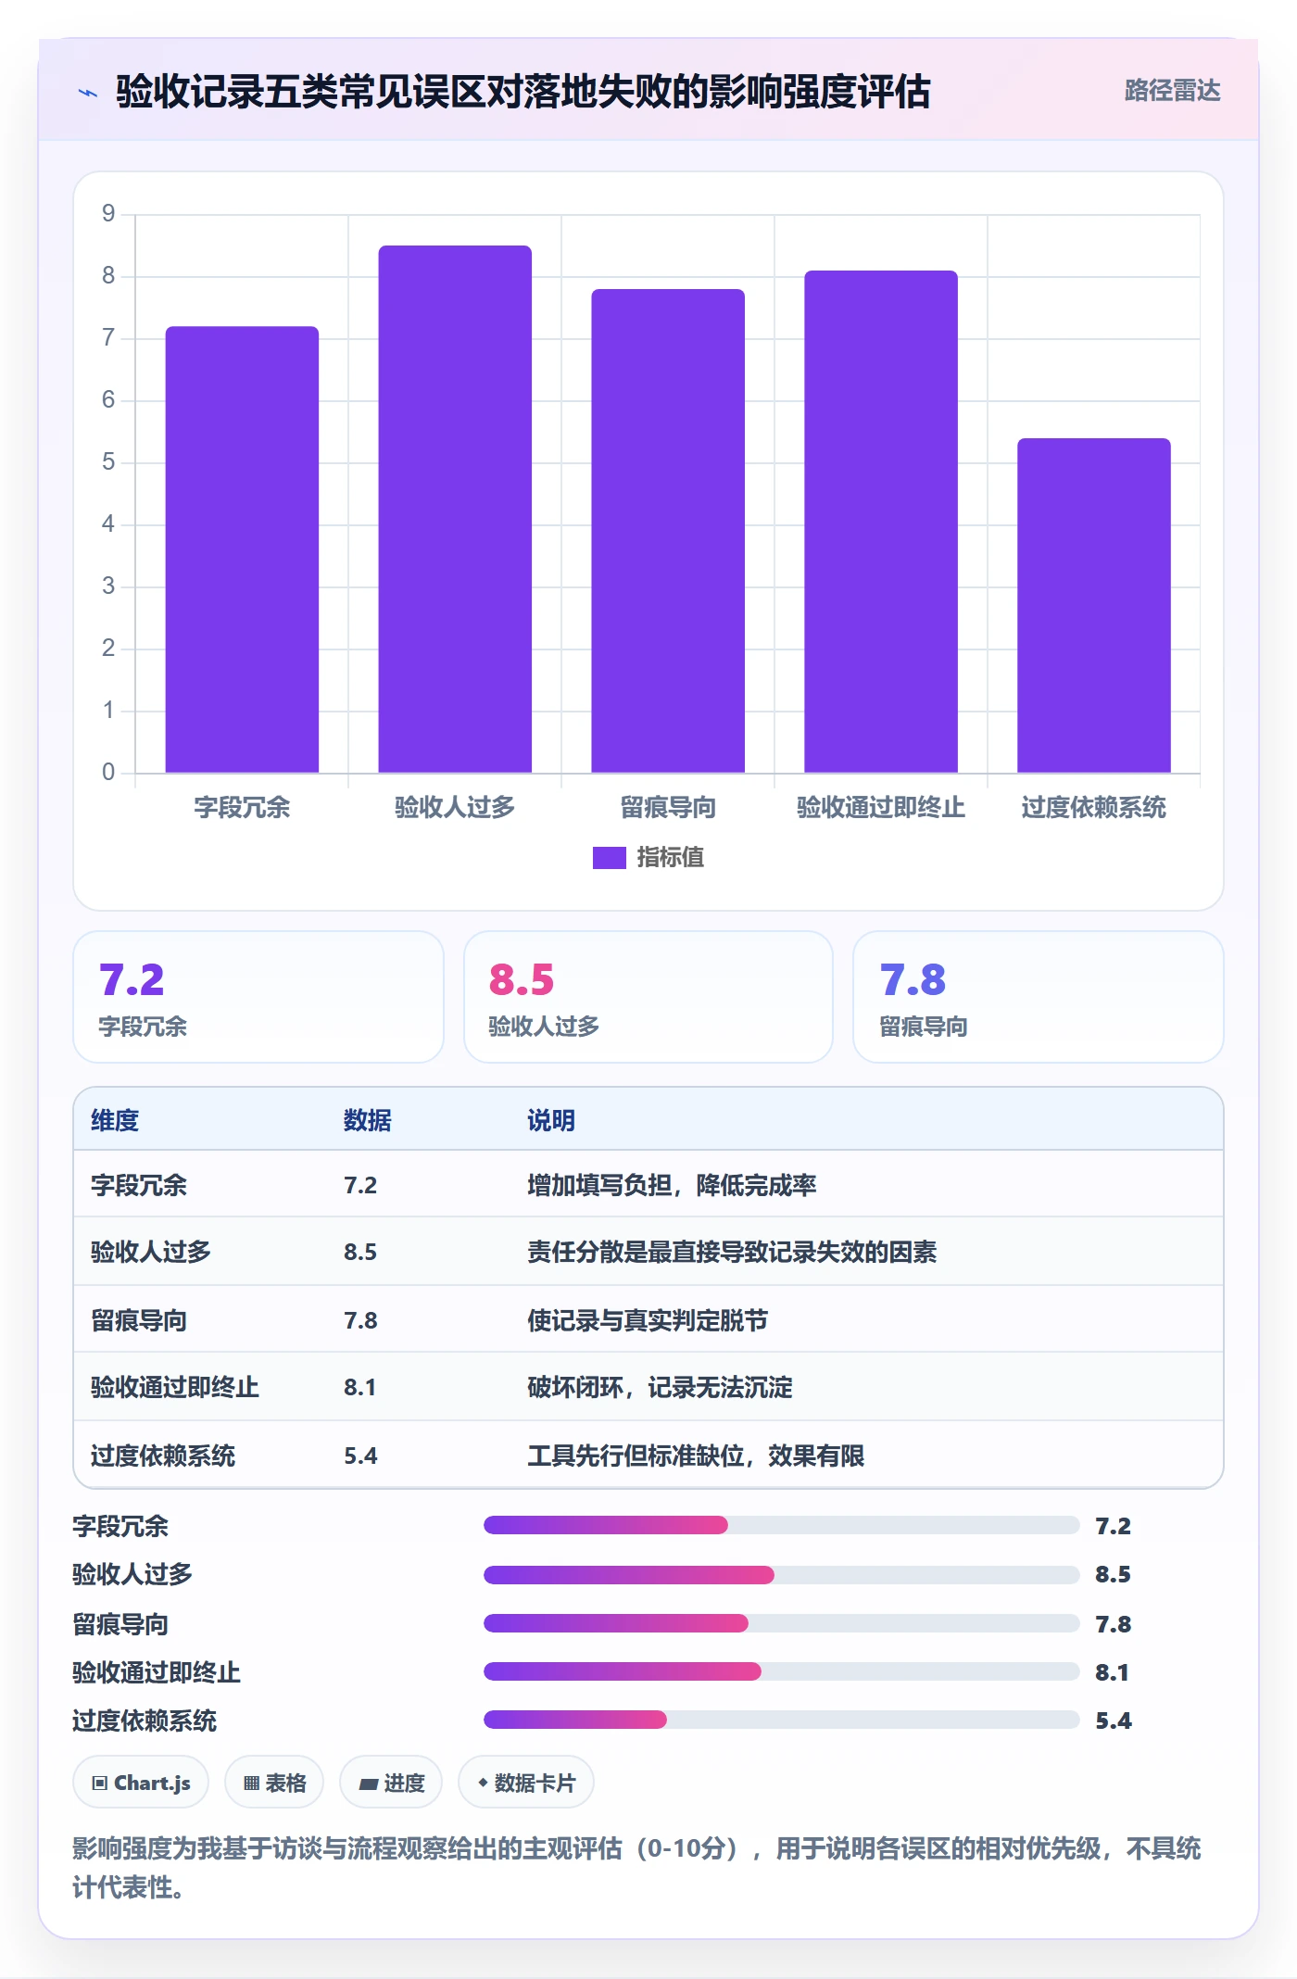This screenshot has height=1979, width=1297.
Task: Click the 路径雷达 label in header
Action: 1172,91
